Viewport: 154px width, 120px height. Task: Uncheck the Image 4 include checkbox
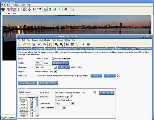click(31, 110)
